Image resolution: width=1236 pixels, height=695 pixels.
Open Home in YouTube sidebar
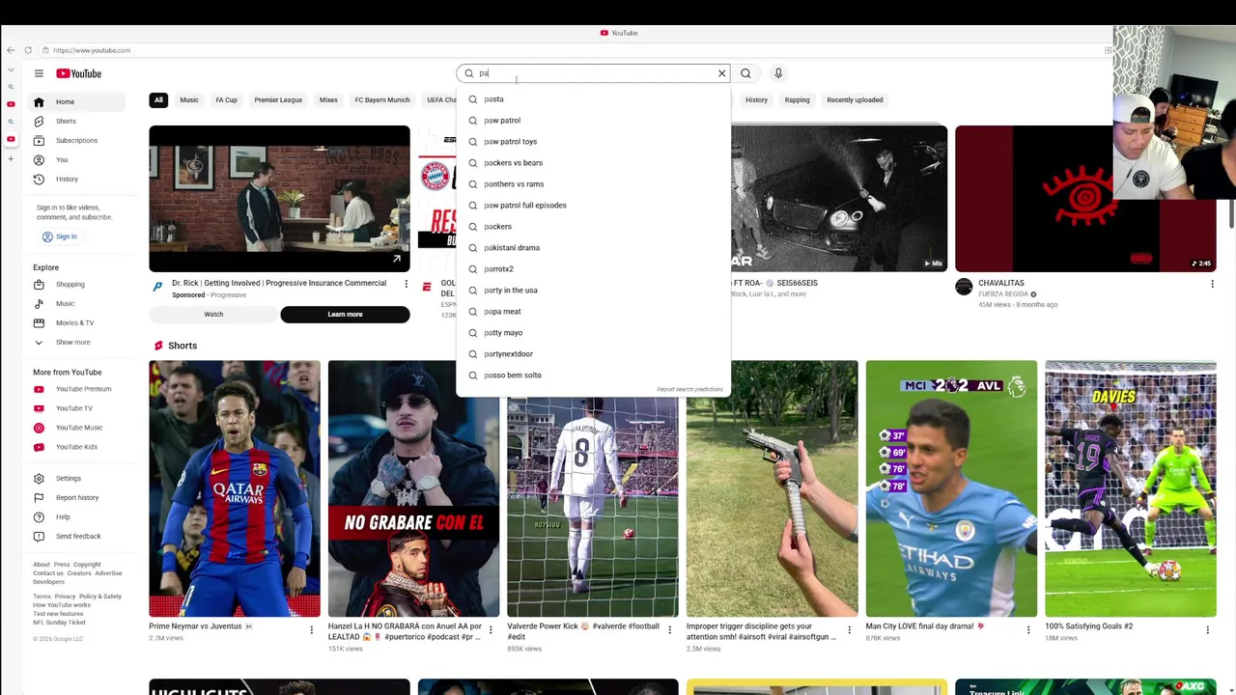pos(77,101)
